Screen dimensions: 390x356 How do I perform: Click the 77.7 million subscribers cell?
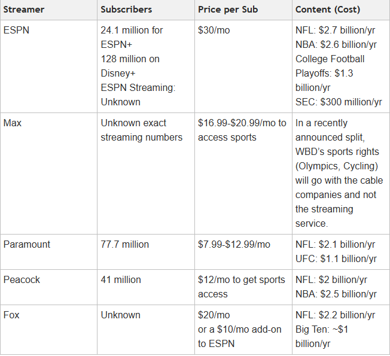click(125, 244)
